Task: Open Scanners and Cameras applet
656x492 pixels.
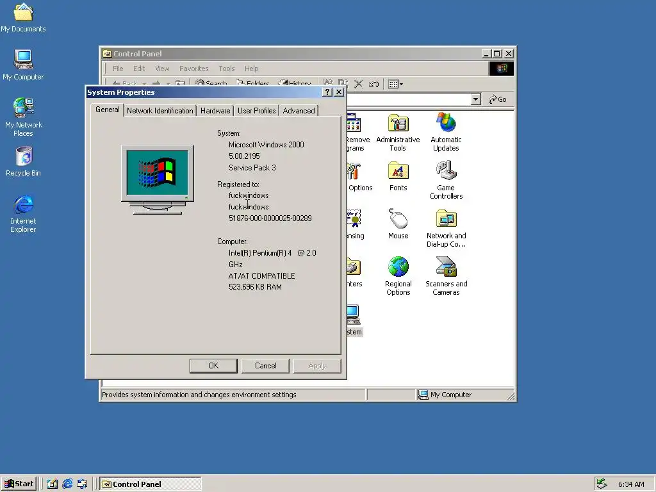Action: tap(446, 275)
